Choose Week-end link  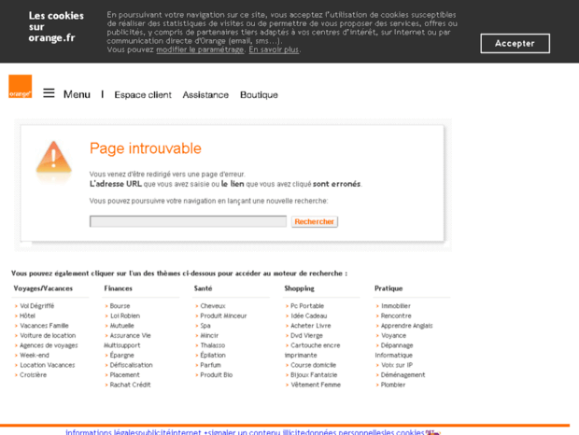[x=35, y=356]
